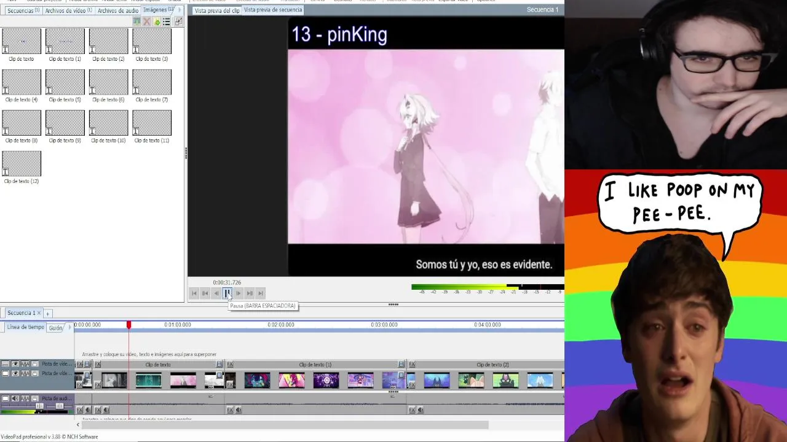
Task: Click the red delete icon in media bin toolbar
Action: pyautogui.click(x=146, y=21)
